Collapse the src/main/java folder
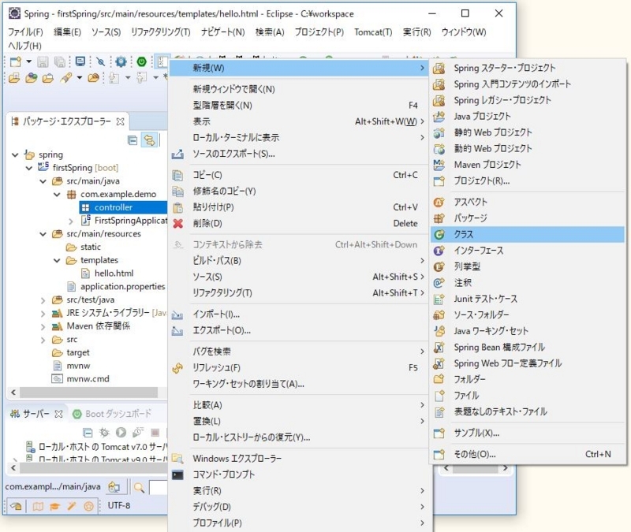Viewport: 631px width, 532px height. 43,181
